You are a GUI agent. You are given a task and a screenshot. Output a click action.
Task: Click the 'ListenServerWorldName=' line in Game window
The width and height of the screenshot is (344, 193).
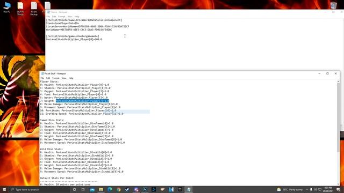click(88, 26)
